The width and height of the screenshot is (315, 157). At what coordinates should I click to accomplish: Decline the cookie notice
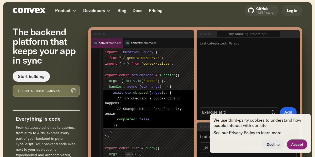(x=273, y=144)
